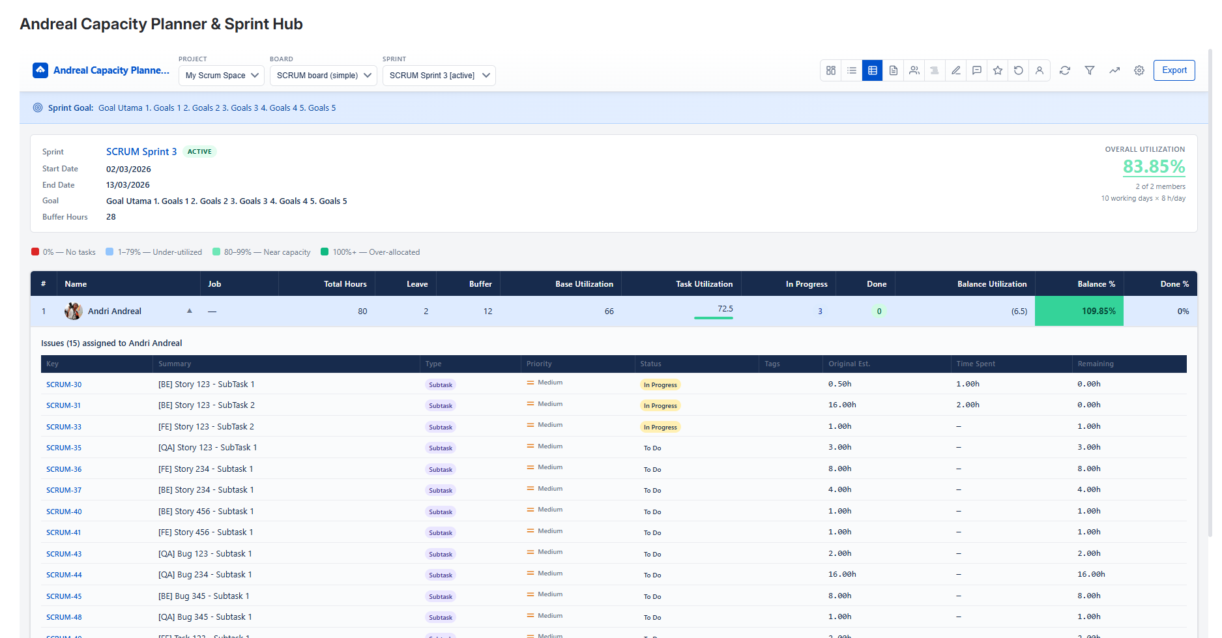Expand the Sprint dropdown SCRUM Sprint 3
Viewport: 1222px width, 638px height.
(x=439, y=75)
